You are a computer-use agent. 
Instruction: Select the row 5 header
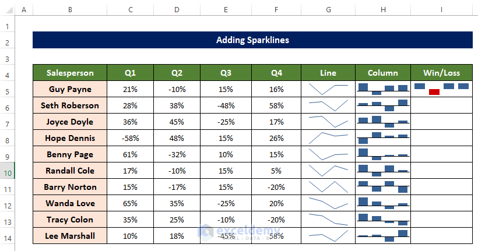7,92
